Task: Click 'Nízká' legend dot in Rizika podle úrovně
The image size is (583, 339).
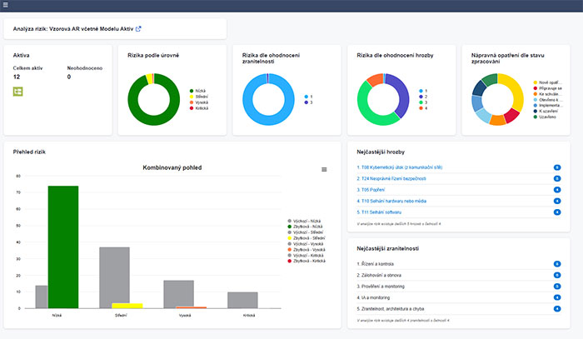Action: [191, 89]
